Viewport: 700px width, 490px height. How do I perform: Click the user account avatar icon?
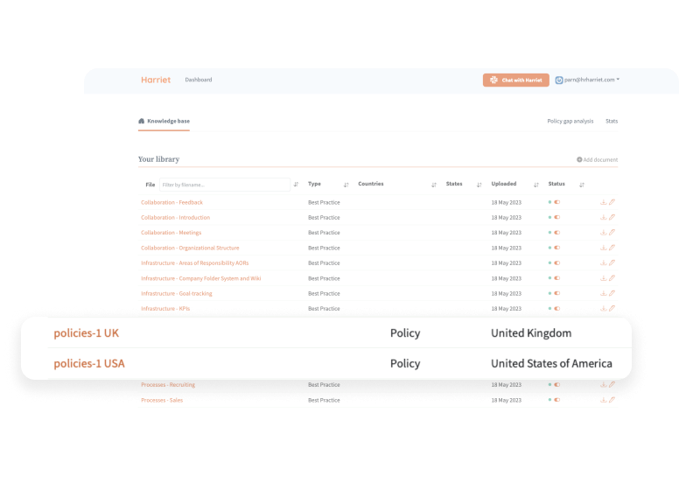[559, 80]
